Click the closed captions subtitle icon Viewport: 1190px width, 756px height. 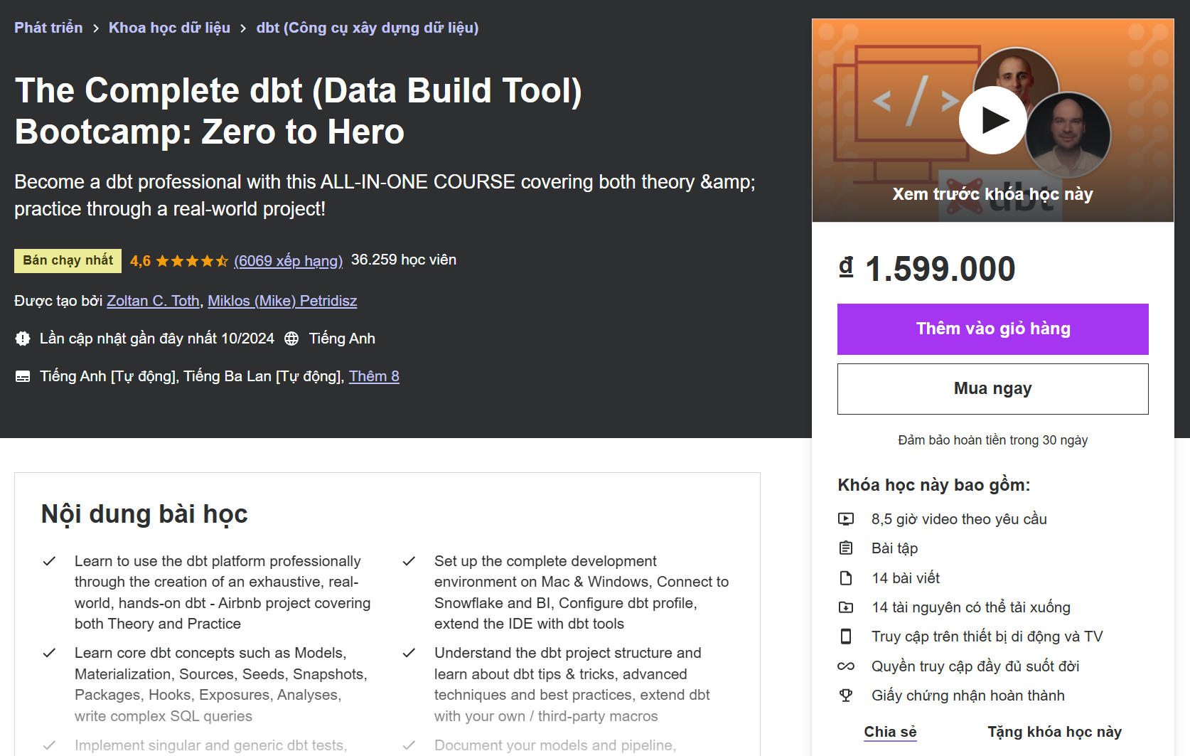[x=22, y=376]
